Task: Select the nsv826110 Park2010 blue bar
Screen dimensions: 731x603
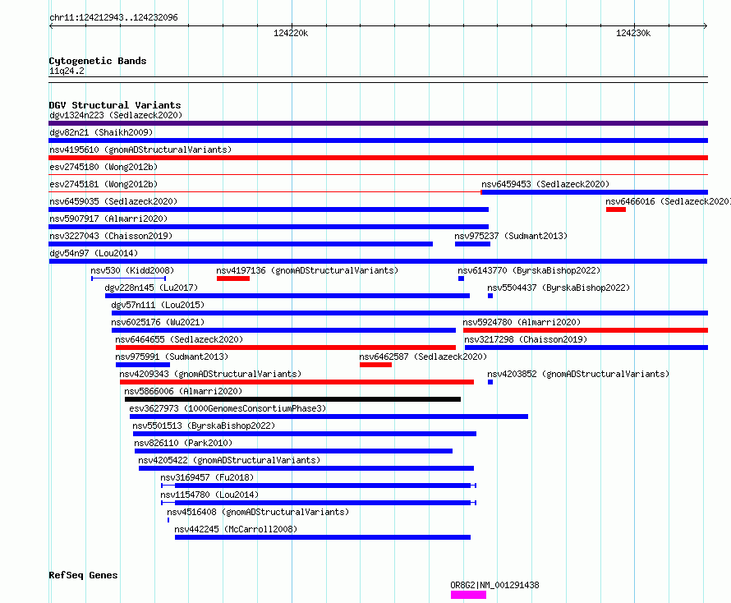Action: coord(294,451)
